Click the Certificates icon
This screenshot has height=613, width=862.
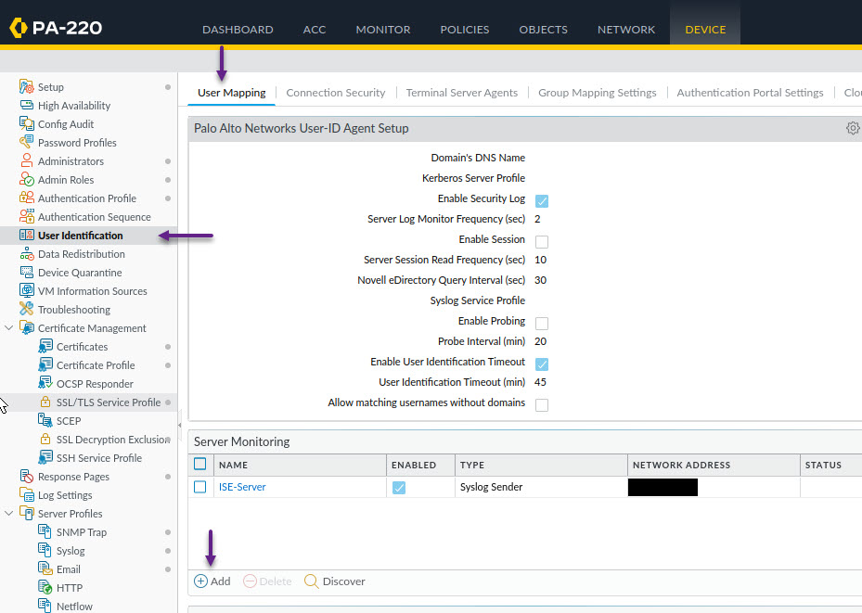point(45,346)
